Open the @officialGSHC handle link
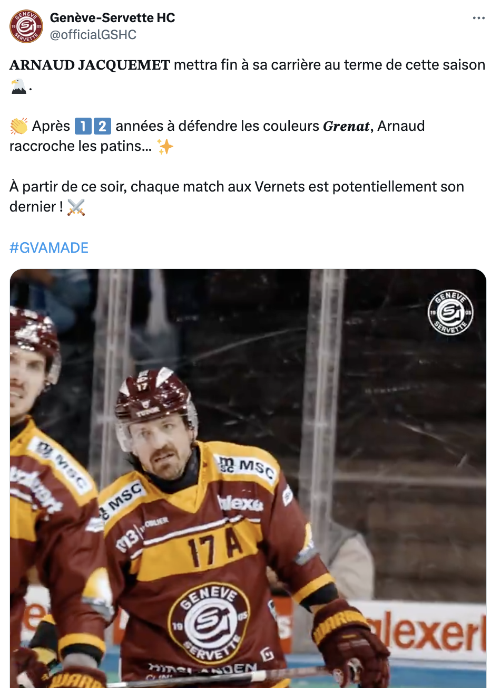The image size is (491, 688). coord(93,35)
